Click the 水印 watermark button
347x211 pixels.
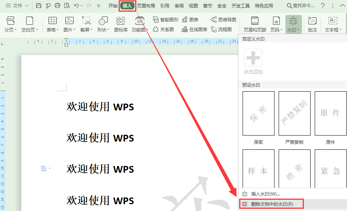pos(293,24)
